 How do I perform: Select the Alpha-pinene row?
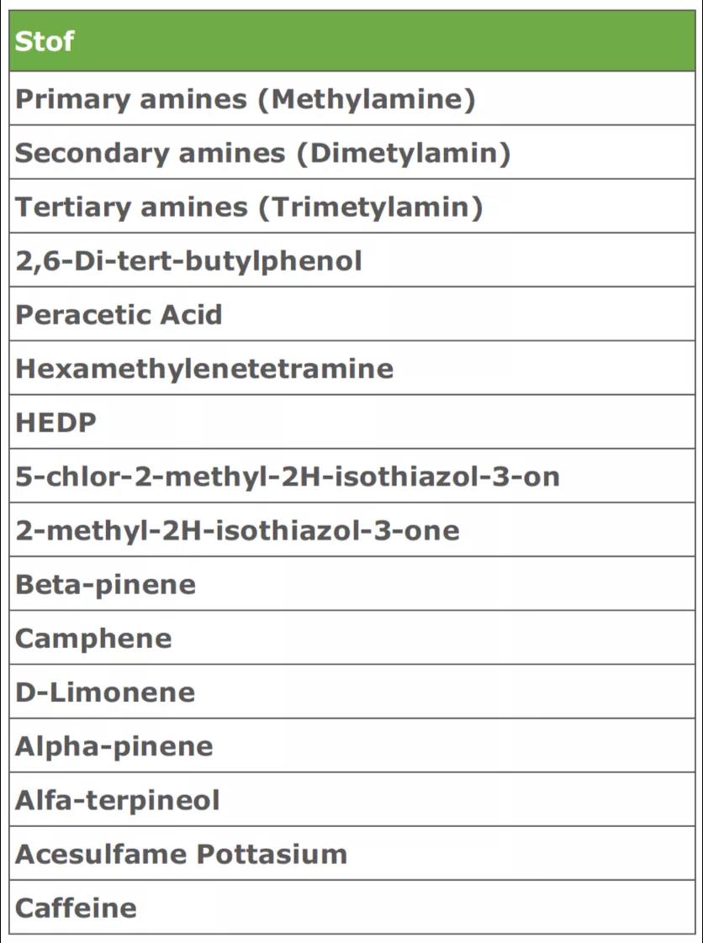point(114,745)
